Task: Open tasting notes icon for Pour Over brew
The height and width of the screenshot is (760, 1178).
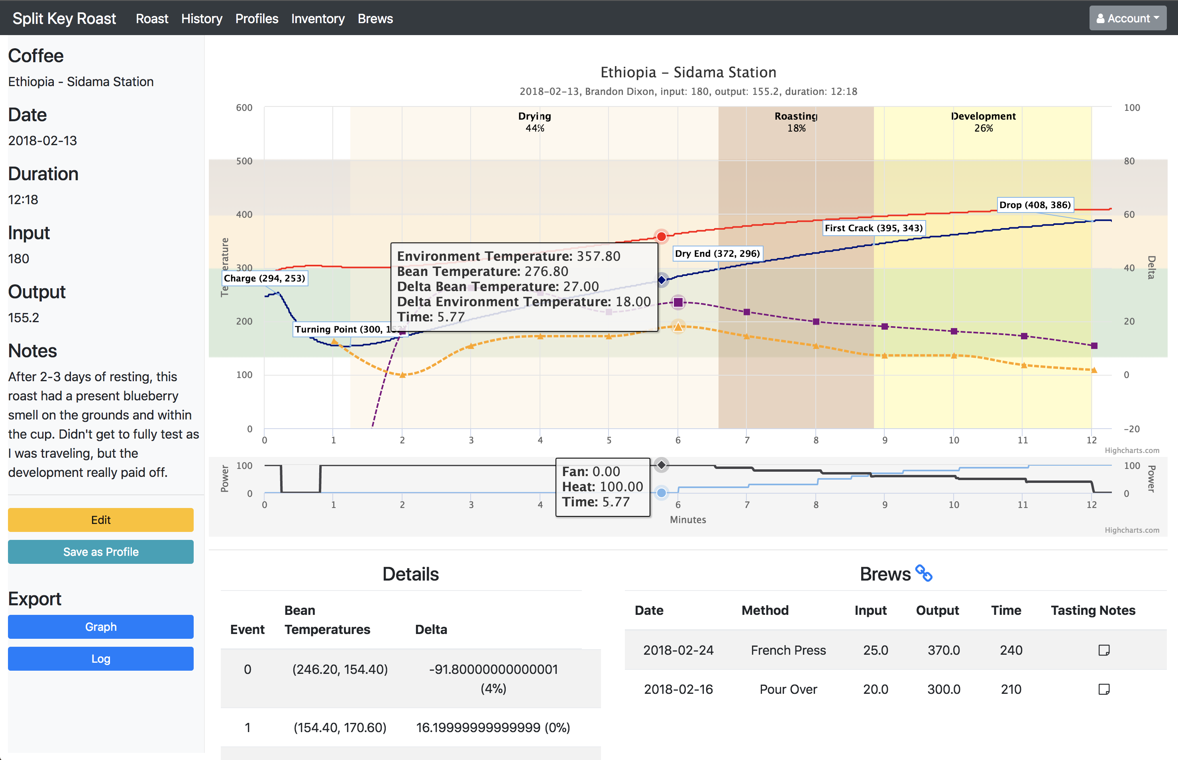Action: 1103,689
